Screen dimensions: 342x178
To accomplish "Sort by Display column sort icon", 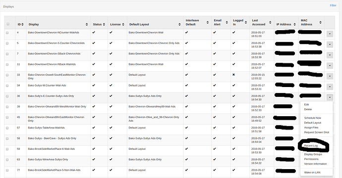I will (x=87, y=24).
